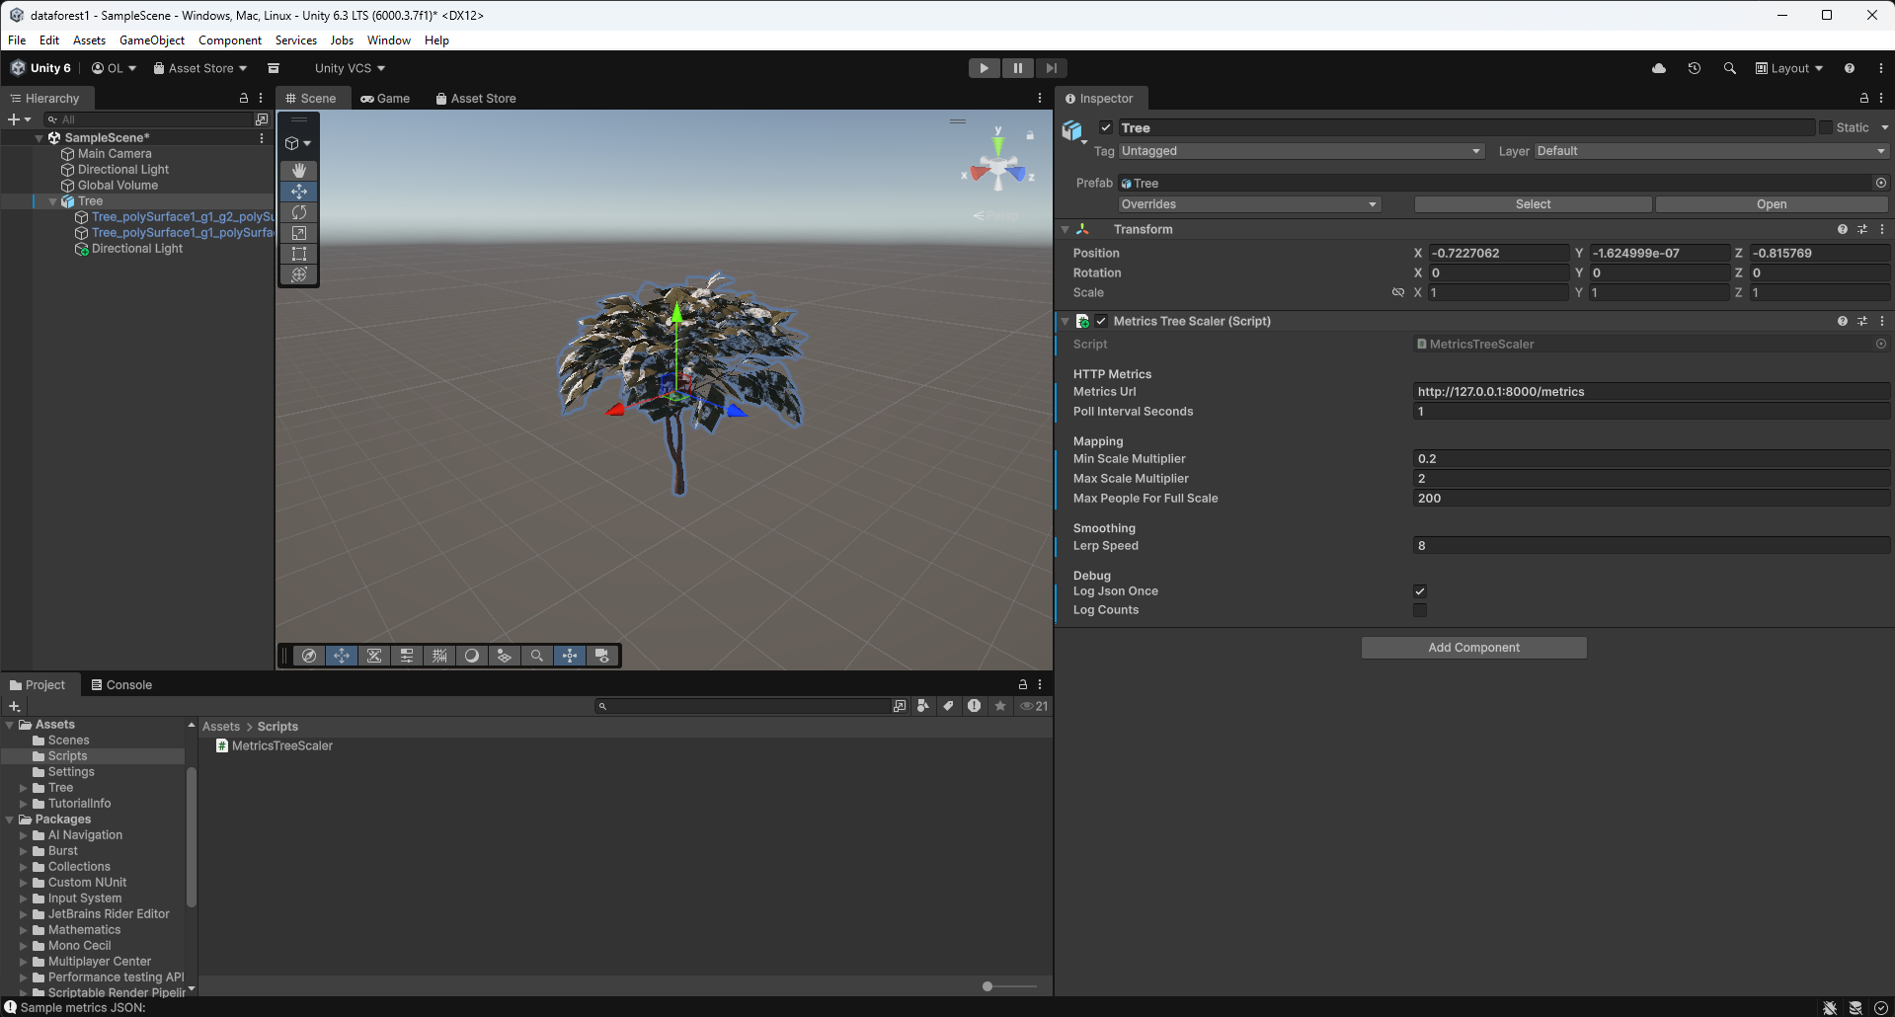Toggle the Static checkbox in the Inspector

click(1826, 127)
